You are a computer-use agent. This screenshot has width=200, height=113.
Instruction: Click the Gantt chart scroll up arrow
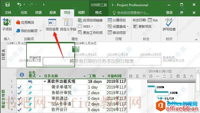pos(198,71)
